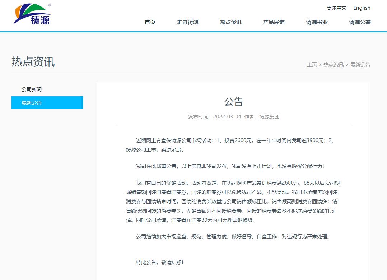This screenshot has width=387, height=280.
Task: Open the 首页 menu item
Action: click(150, 22)
